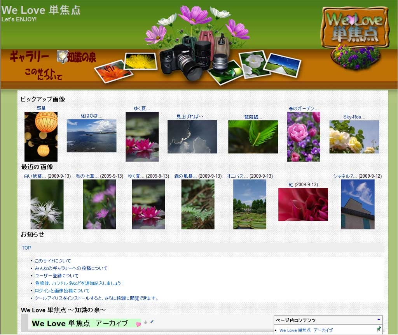This screenshot has width=398, height=335.
Task: Click the TOP link under お知らせ
Action: 26,248
